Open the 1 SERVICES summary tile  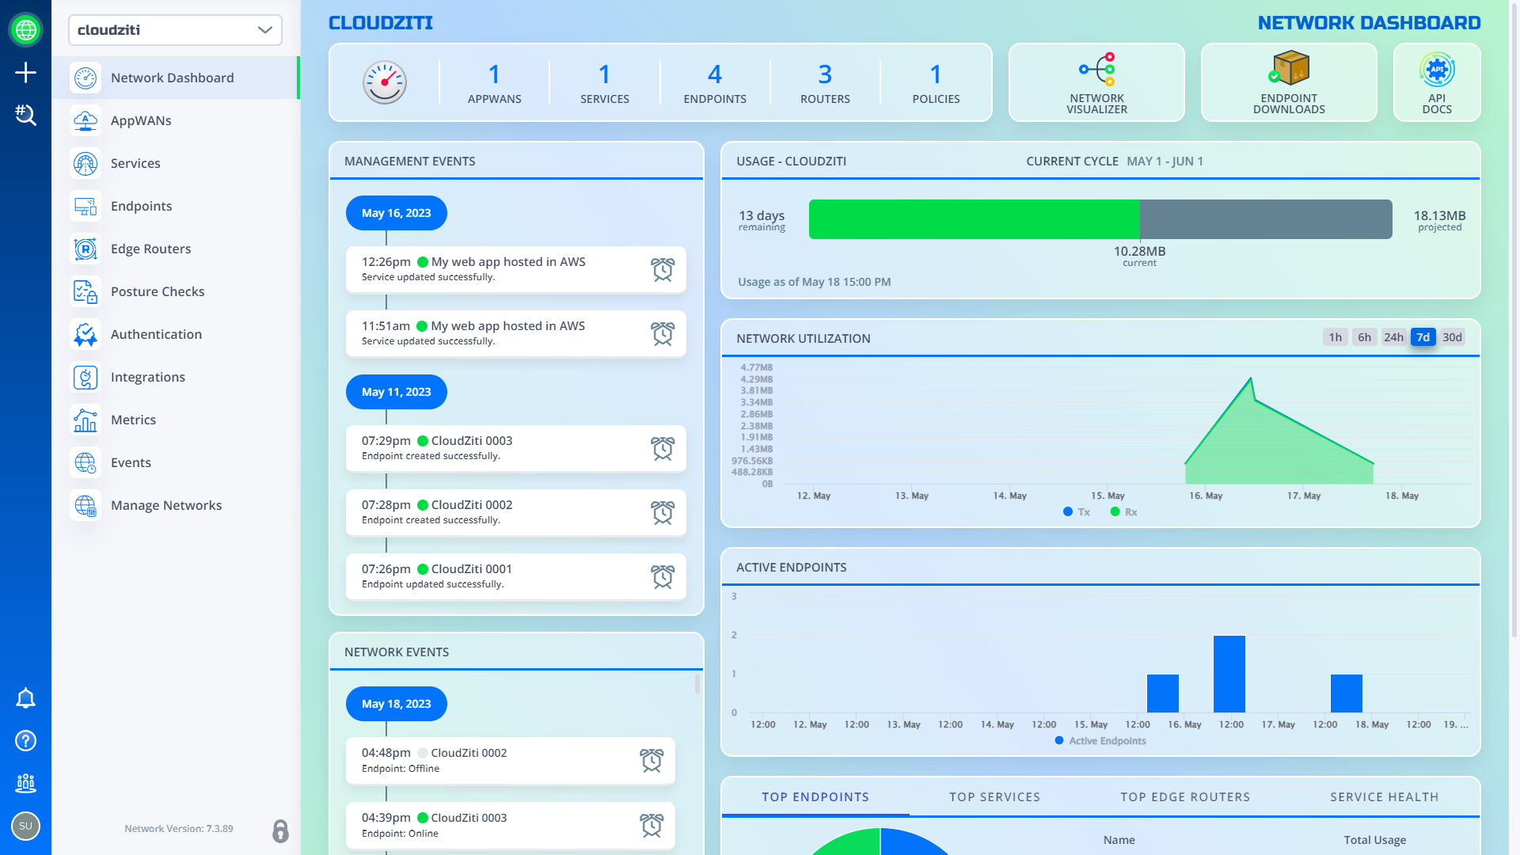point(605,82)
